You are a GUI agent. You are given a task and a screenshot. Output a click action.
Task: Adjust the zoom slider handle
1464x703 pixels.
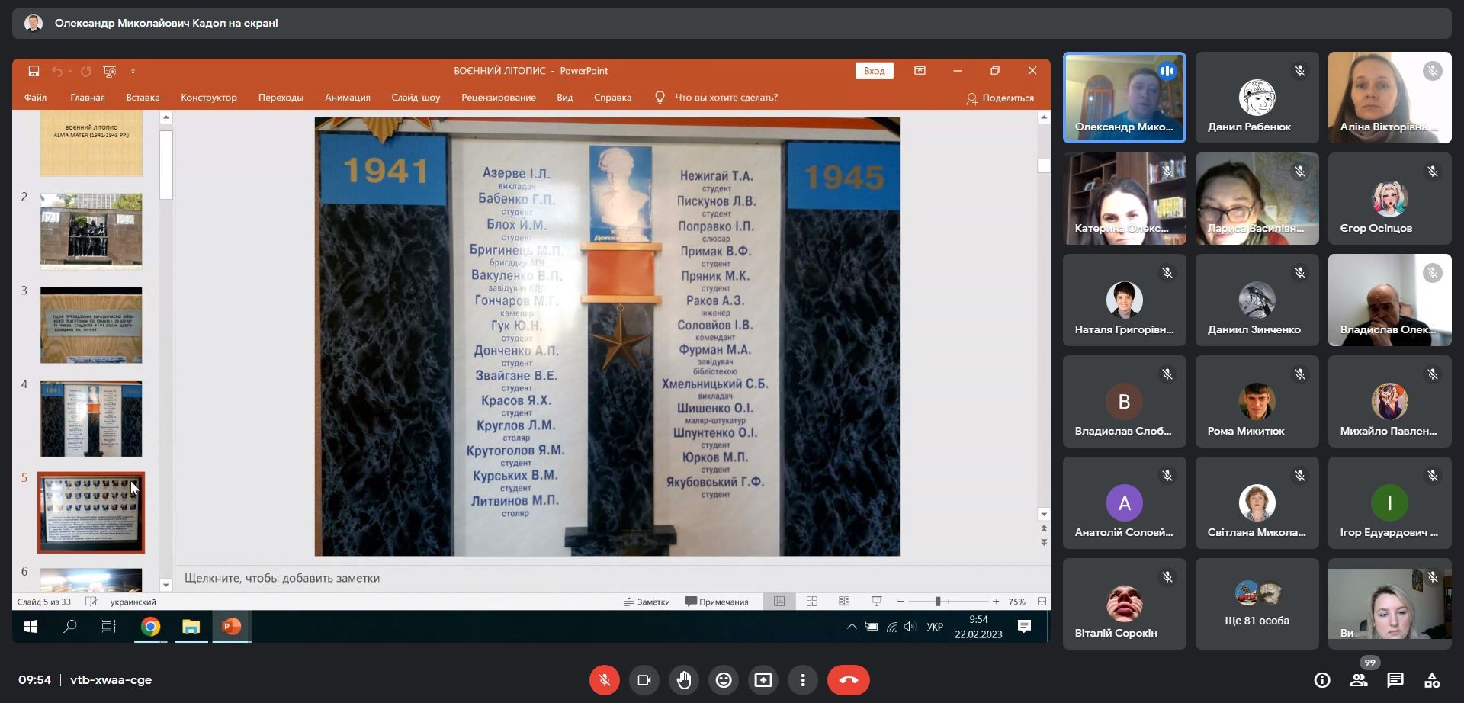(938, 602)
